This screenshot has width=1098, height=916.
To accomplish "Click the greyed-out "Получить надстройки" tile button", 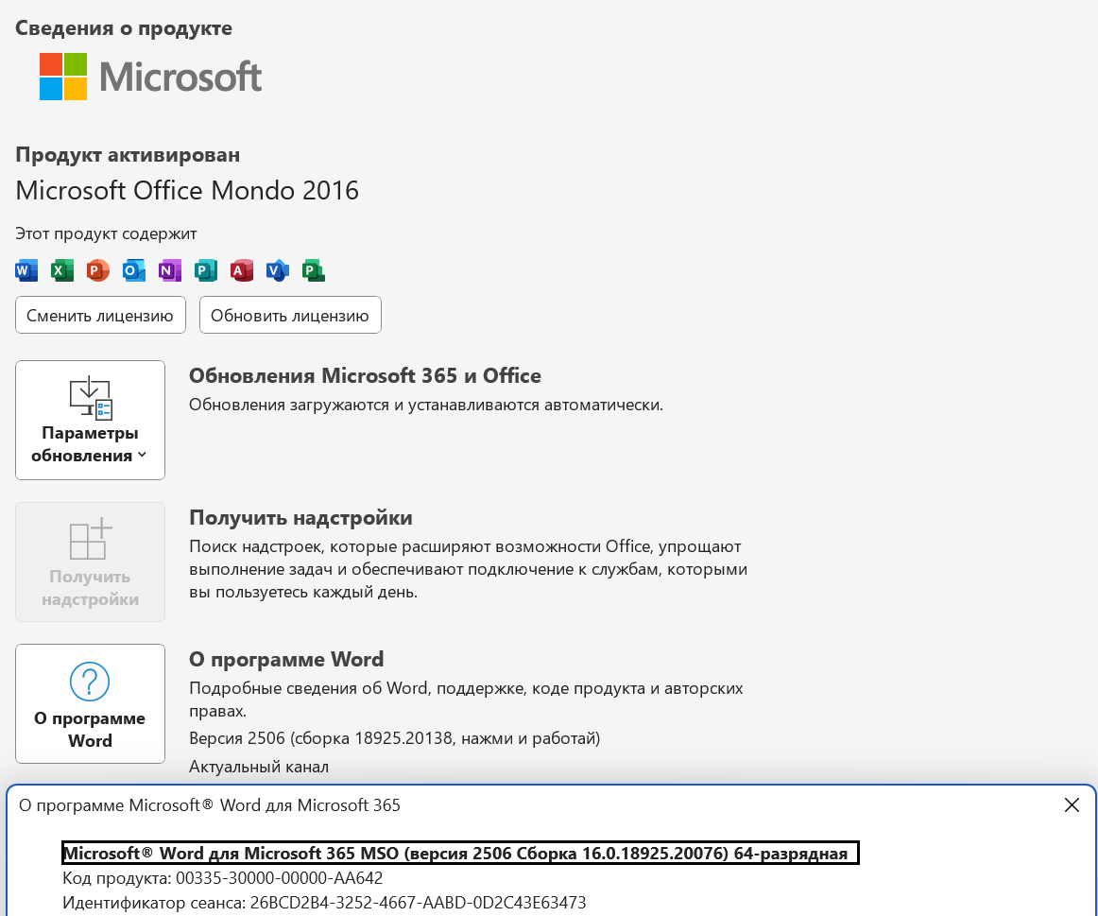I will coord(91,562).
